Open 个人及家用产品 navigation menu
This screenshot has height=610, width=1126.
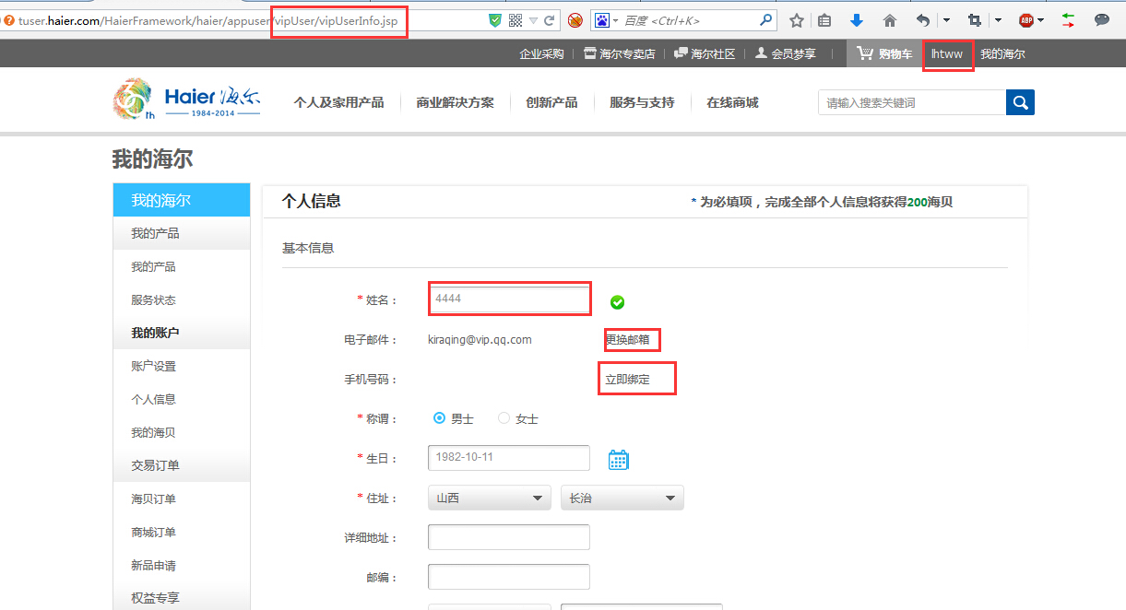coord(338,102)
